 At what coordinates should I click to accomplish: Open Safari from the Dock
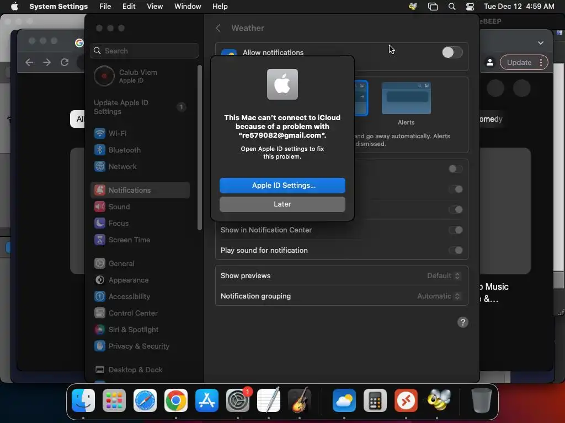145,400
